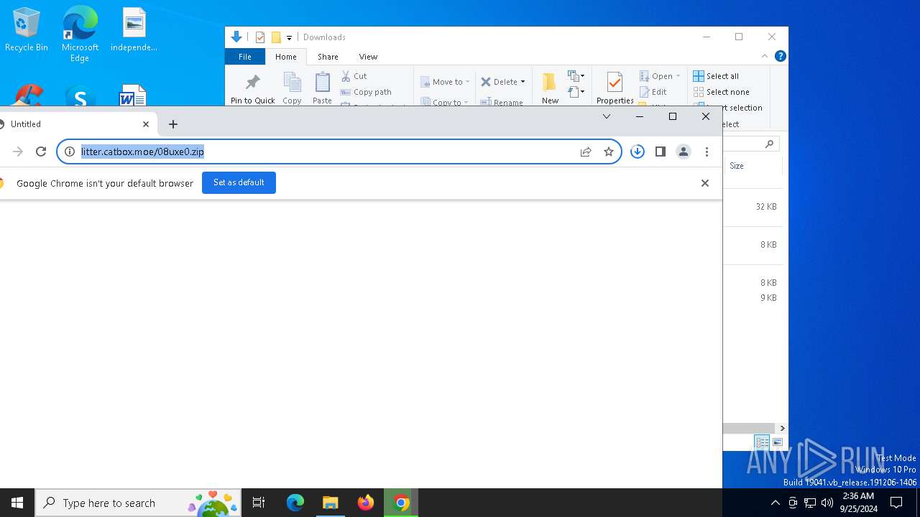920x517 pixels.
Task: Open Microsoft Edge desktop shortcut
Action: pos(80,34)
